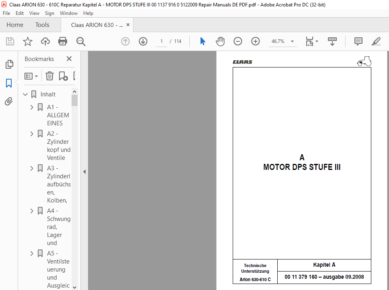Add file to starred favorites
Image resolution: width=389 pixels, height=290 pixels.
28,41
